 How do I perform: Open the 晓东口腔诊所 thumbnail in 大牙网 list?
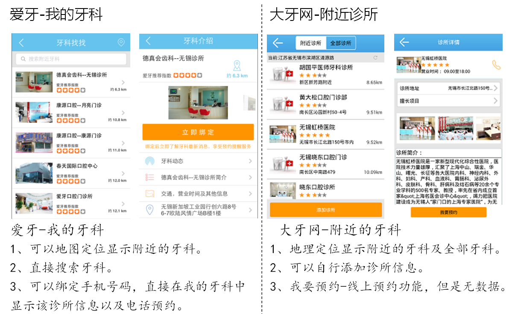pyautogui.click(x=282, y=191)
